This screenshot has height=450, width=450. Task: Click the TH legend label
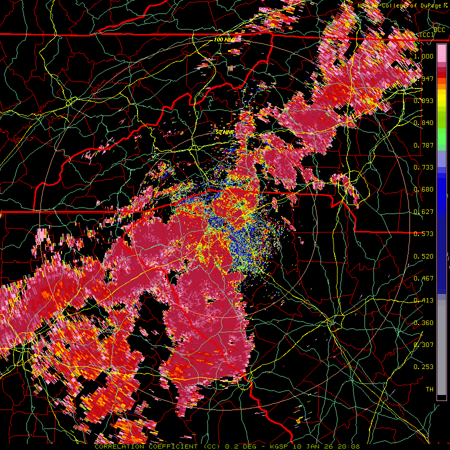[429, 389]
